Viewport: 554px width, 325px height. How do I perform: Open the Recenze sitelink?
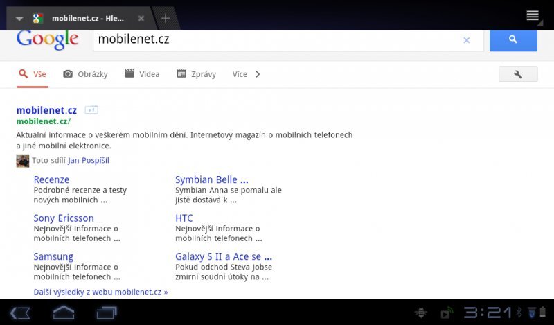(51, 180)
